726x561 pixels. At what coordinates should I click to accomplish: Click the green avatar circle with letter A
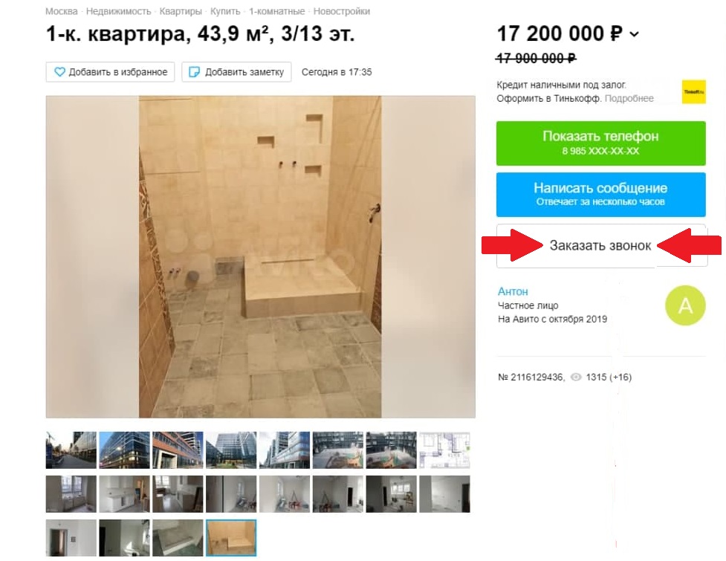pyautogui.click(x=685, y=305)
